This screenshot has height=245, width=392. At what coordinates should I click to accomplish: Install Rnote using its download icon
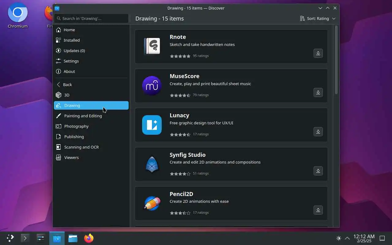tap(318, 53)
